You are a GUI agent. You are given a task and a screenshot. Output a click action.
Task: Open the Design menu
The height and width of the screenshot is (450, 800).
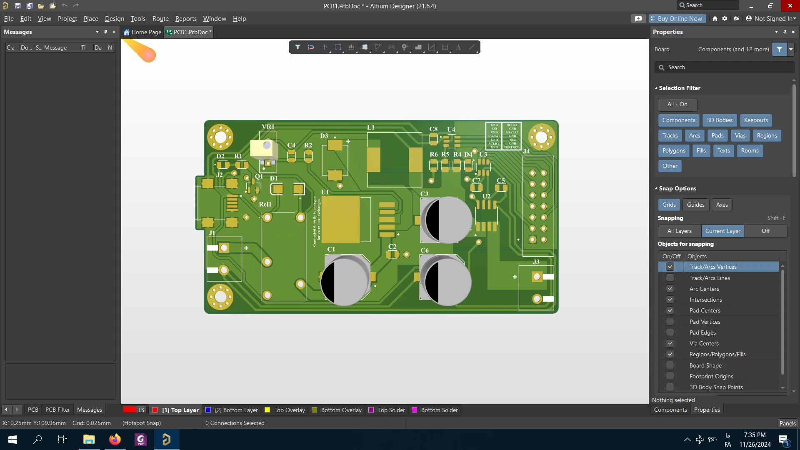[x=114, y=18]
